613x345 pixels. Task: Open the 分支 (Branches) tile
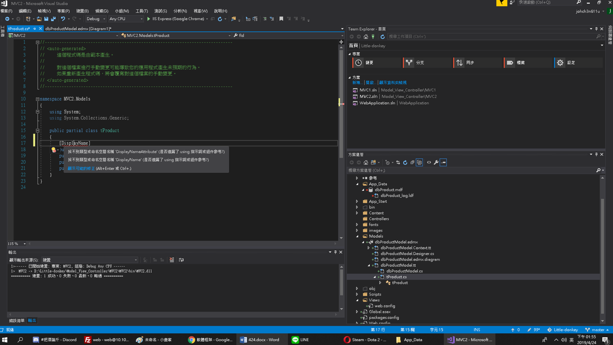click(x=427, y=63)
